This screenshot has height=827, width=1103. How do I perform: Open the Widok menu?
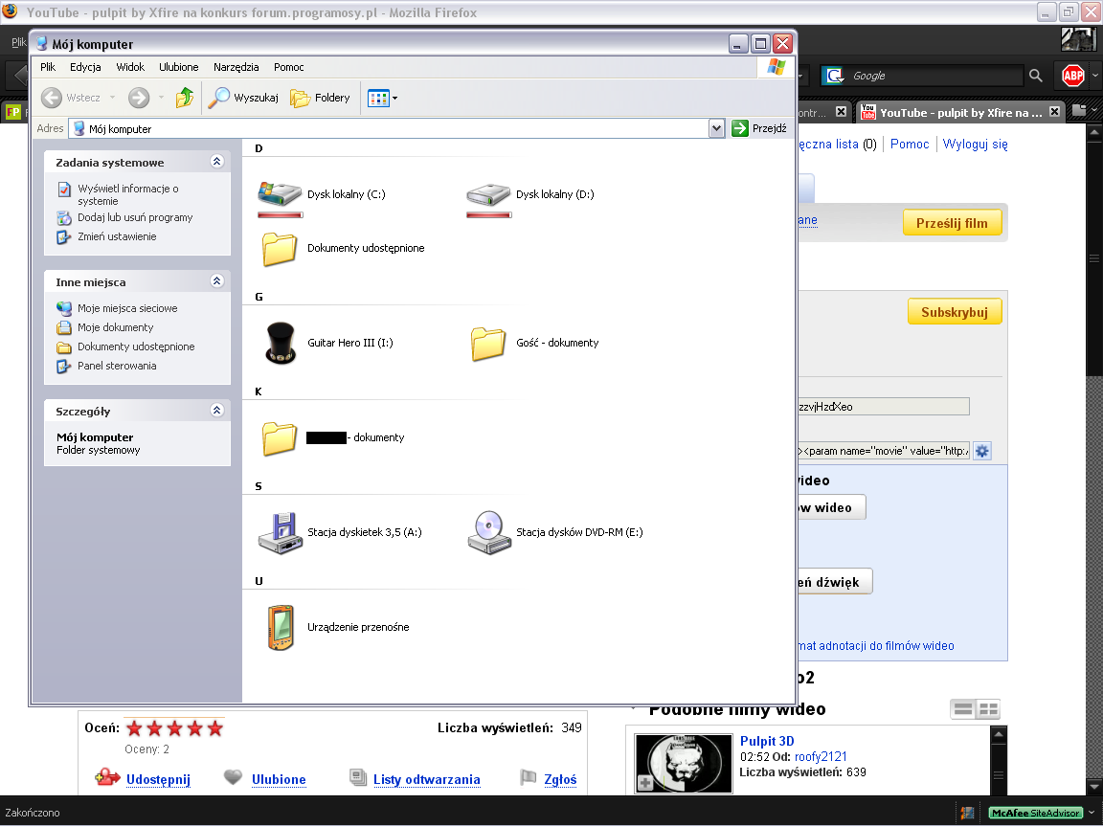pos(130,68)
